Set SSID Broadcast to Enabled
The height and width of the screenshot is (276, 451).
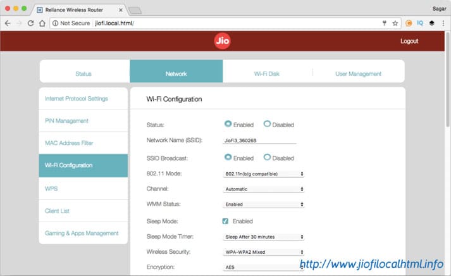pos(228,157)
